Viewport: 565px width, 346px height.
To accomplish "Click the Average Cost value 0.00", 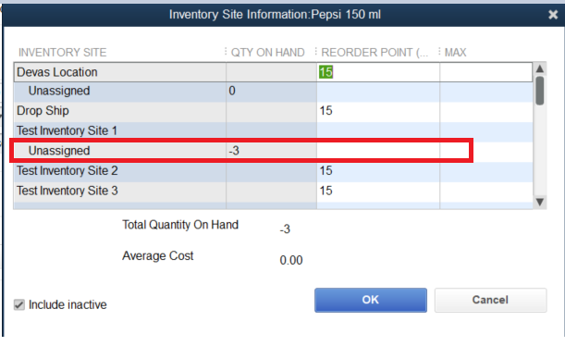I will point(291,260).
